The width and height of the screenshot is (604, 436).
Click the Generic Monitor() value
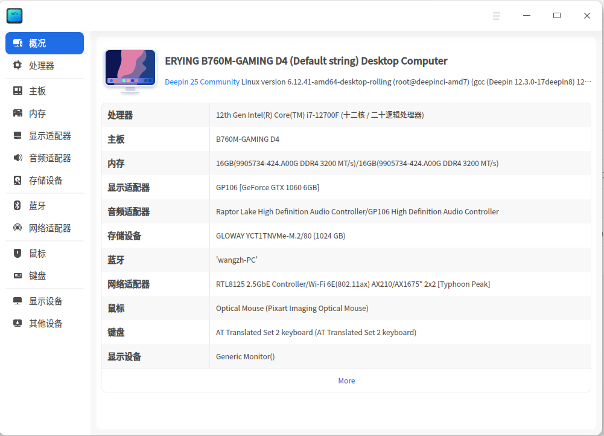[x=246, y=356]
